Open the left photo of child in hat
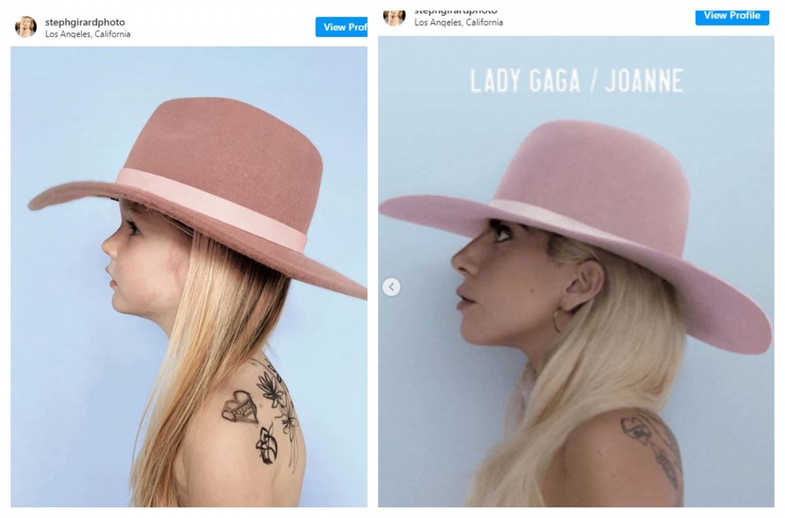 [x=189, y=277]
